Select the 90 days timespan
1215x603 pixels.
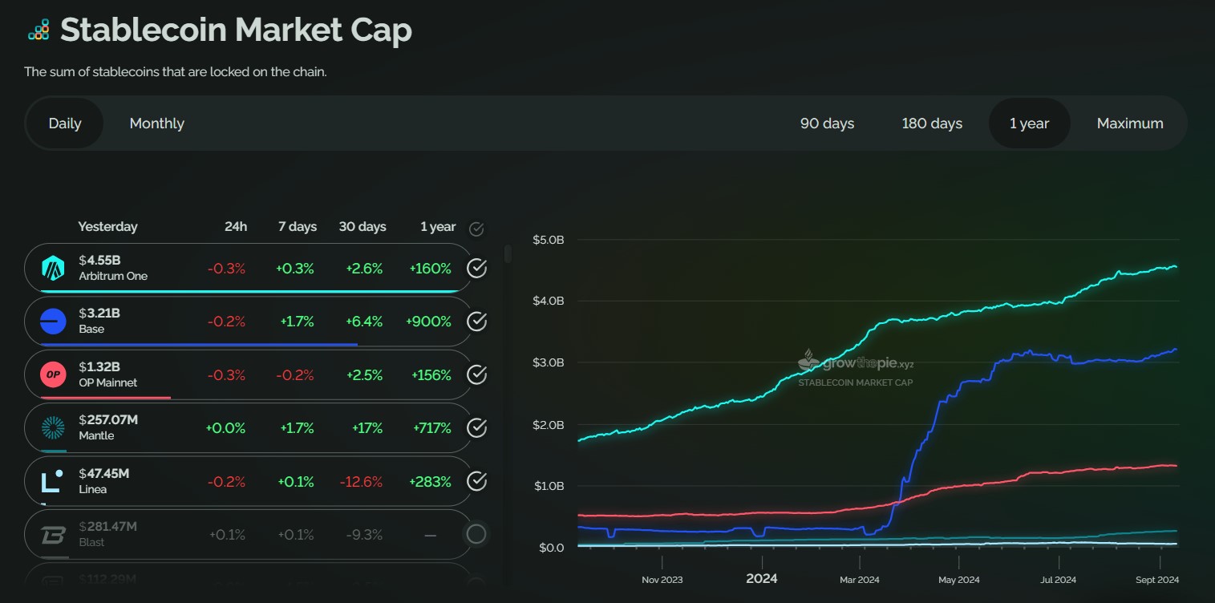(828, 123)
